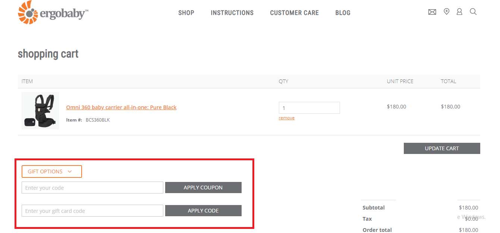Open the Omni 360 carrier product thumbnail
Screen dimensions: 500x233
[40, 111]
